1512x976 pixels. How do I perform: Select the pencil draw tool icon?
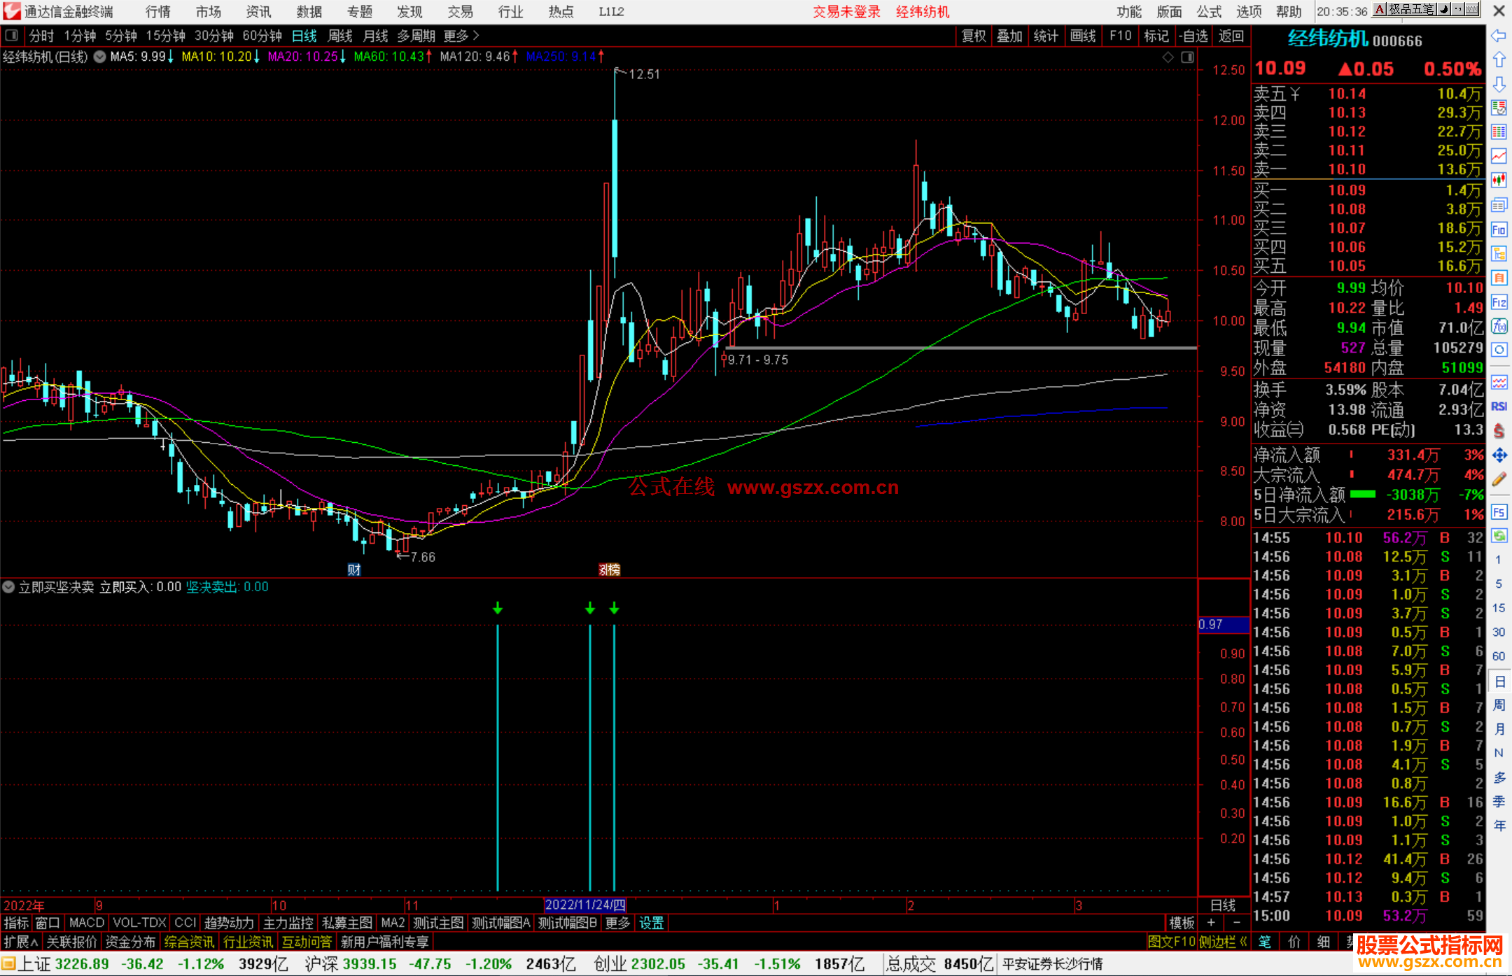point(1499,479)
